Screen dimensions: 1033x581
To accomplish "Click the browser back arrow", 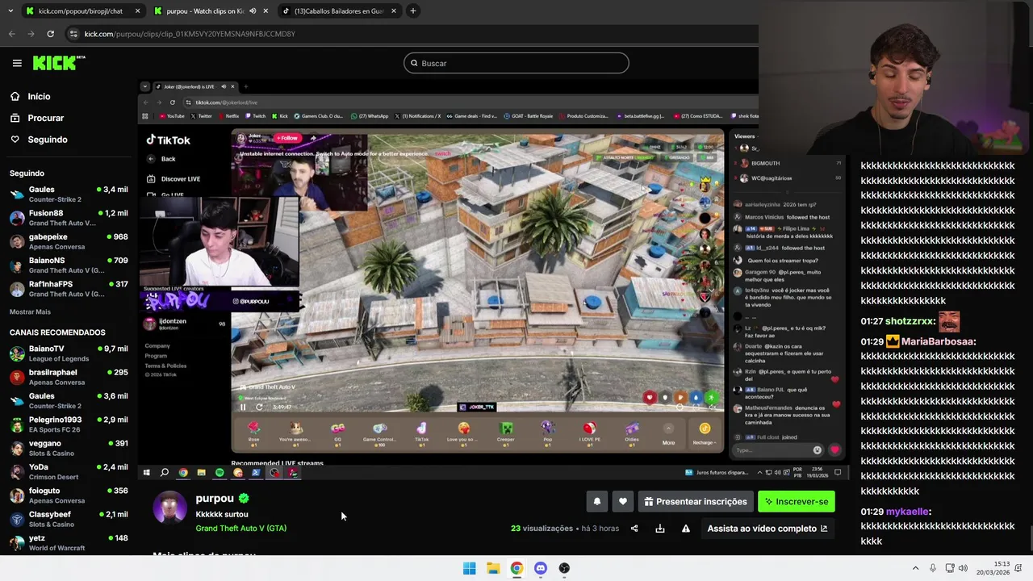I will 12,34.
